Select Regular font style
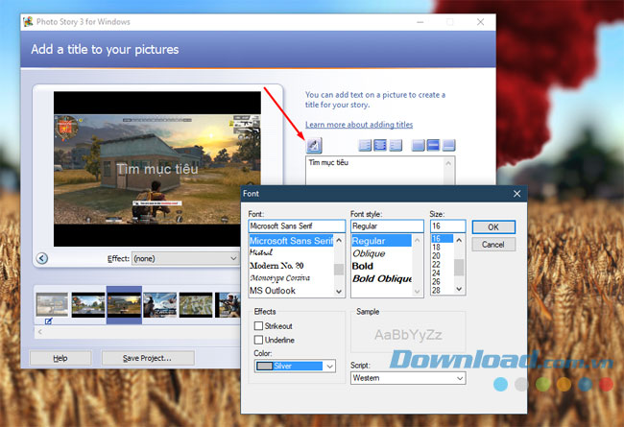Viewport: 624px width, 427px height. coord(381,241)
